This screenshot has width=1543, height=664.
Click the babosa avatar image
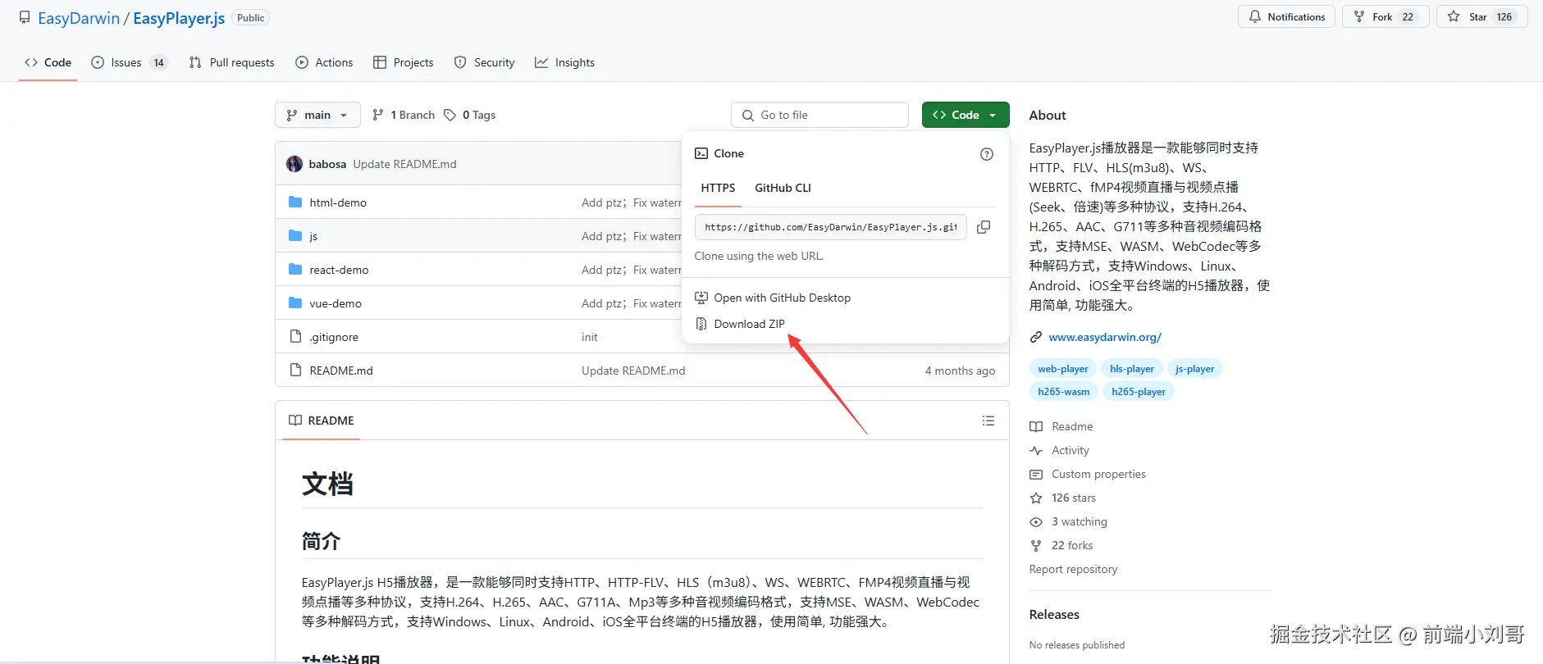click(x=294, y=164)
